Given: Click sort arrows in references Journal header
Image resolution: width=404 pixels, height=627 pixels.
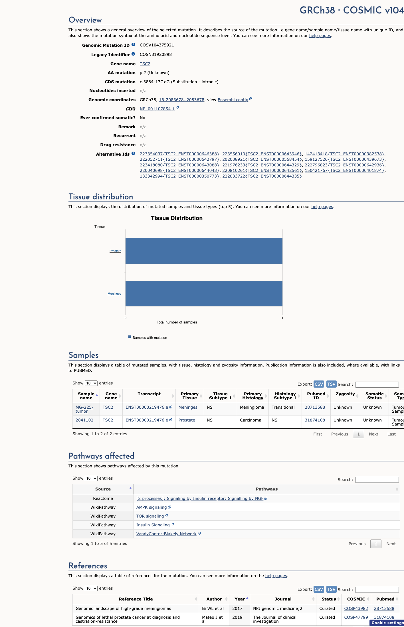Looking at the screenshot, I should pyautogui.click(x=313, y=599).
